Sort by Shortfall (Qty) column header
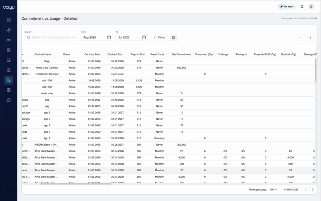This screenshot has height=201, width=321. coord(288,55)
